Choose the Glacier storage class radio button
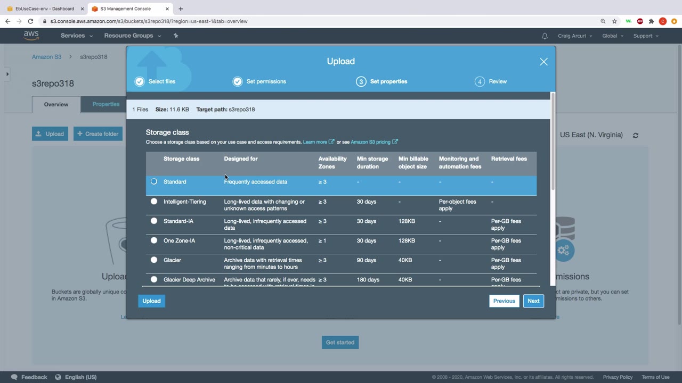The height and width of the screenshot is (383, 682). click(154, 260)
